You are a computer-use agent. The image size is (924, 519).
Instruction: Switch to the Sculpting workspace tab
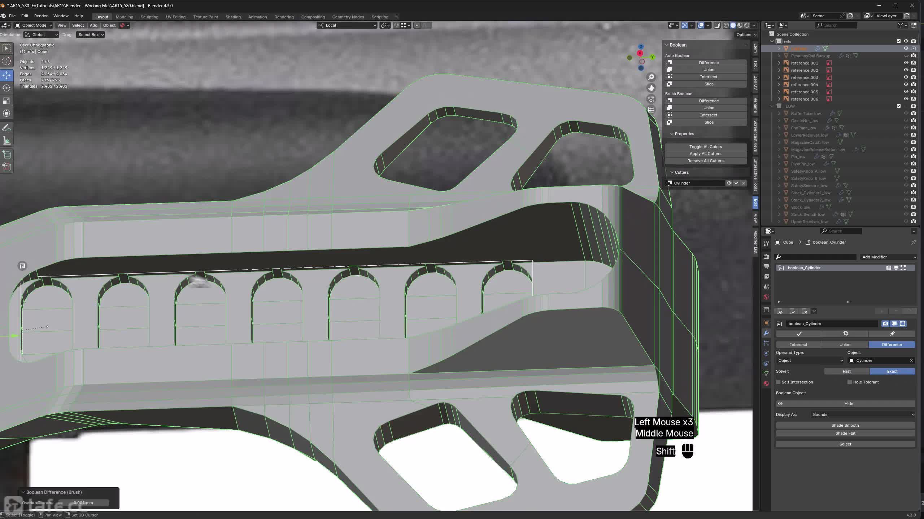(149, 17)
